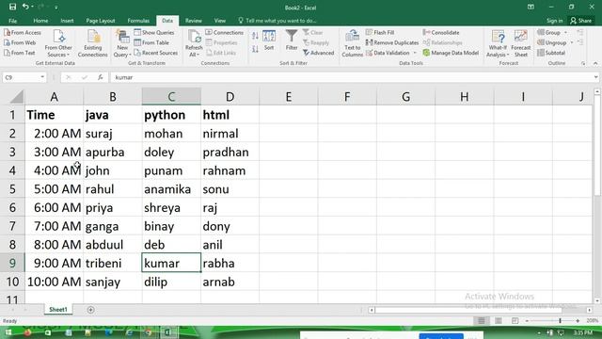Select row 5 header
The height and width of the screenshot is (339, 602).
pyautogui.click(x=12, y=189)
